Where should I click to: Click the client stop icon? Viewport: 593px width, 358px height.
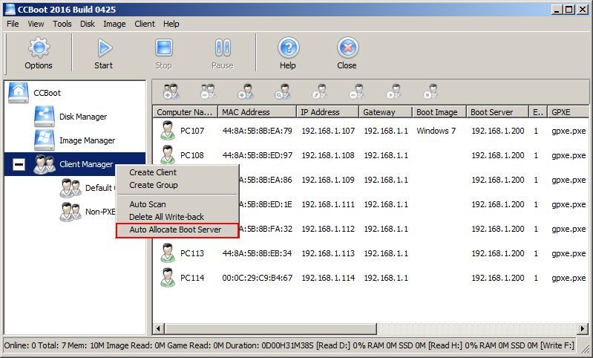430,91
